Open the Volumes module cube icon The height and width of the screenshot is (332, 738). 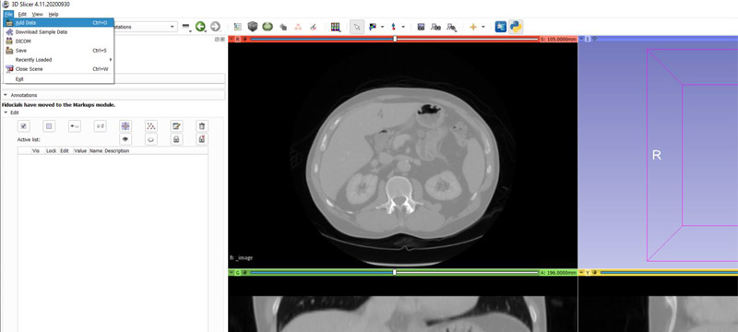253,27
